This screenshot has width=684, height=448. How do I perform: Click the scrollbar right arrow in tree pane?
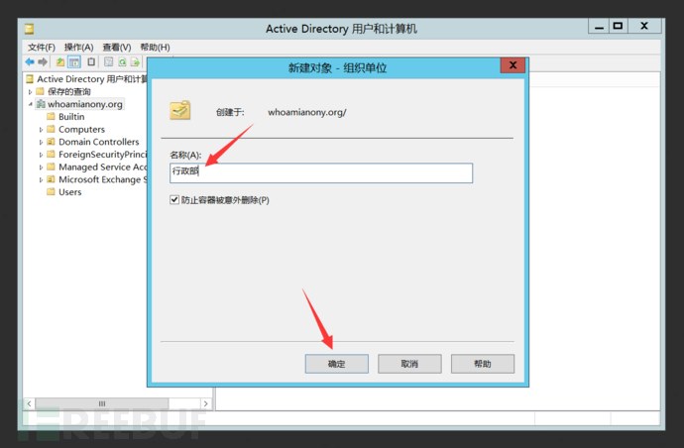[x=205, y=403]
